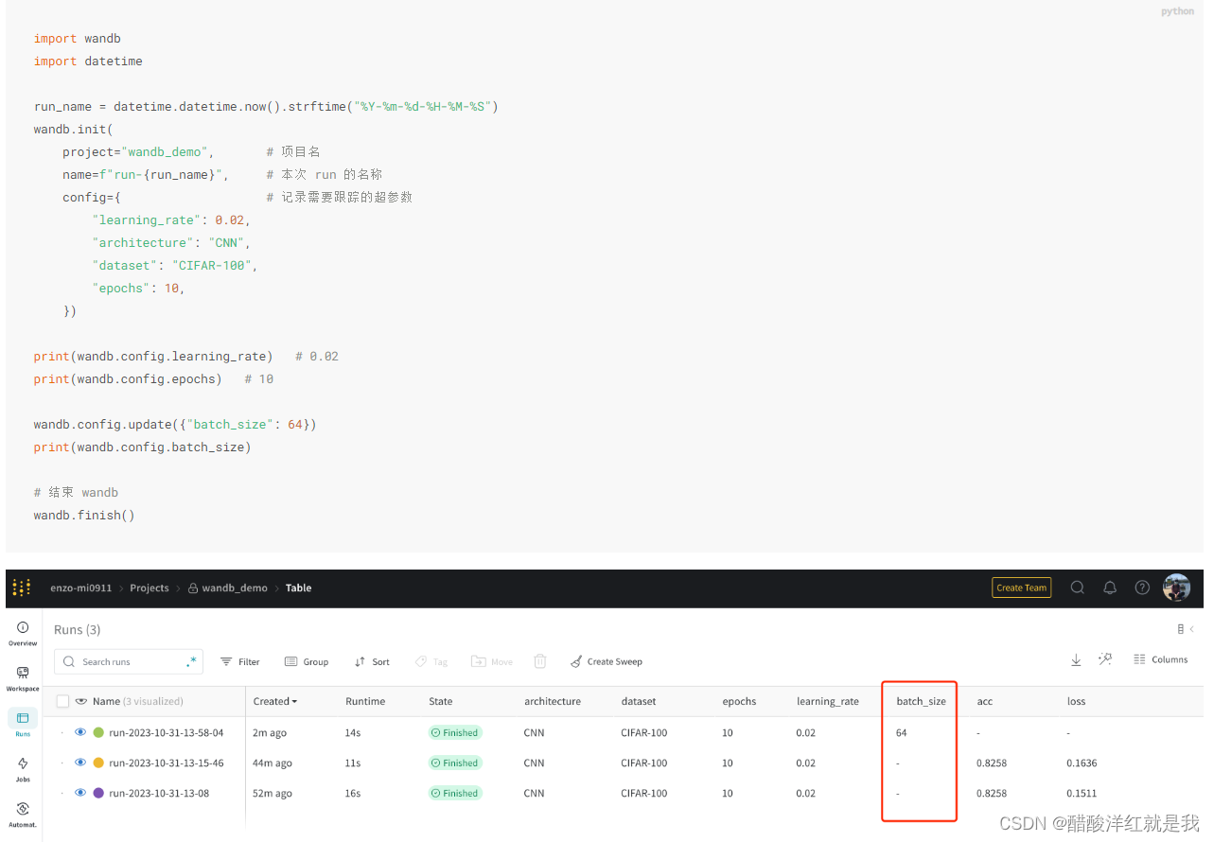Click the wandb.finish() code line
1214x842 pixels.
point(84,516)
